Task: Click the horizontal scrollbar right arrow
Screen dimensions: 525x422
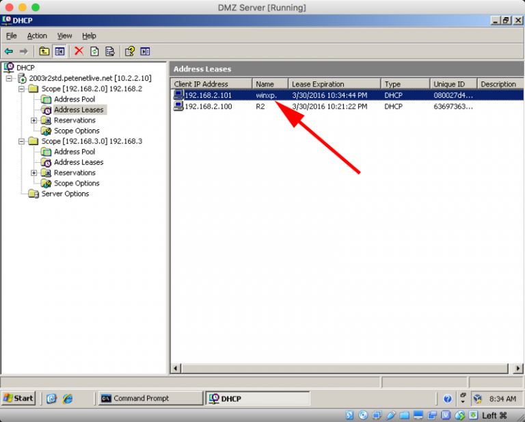Action: coord(518,369)
